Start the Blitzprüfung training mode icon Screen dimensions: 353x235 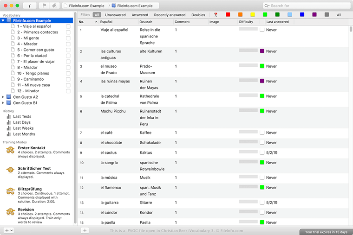pyautogui.click(x=10, y=191)
